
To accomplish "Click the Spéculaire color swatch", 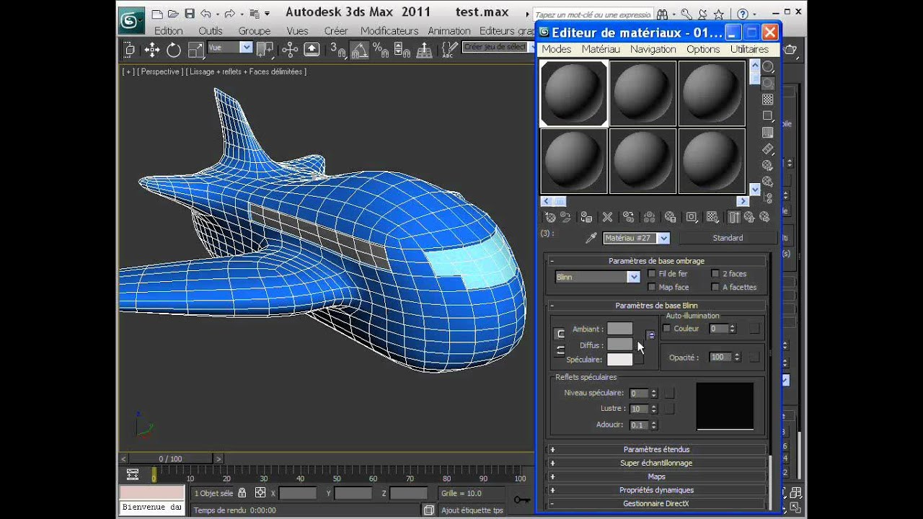I will (619, 359).
